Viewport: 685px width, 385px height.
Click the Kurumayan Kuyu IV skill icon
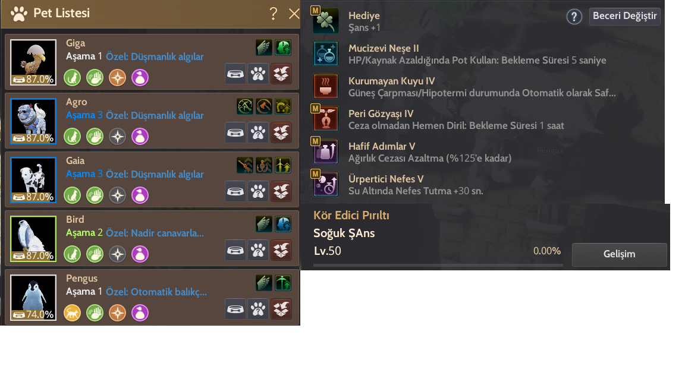[x=326, y=86]
